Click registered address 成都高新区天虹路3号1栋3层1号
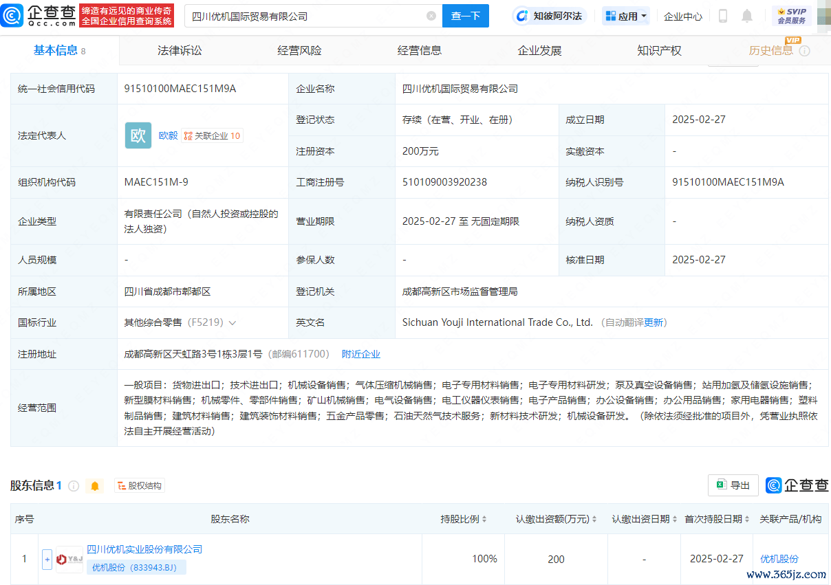The width and height of the screenshot is (831, 585). (x=193, y=354)
